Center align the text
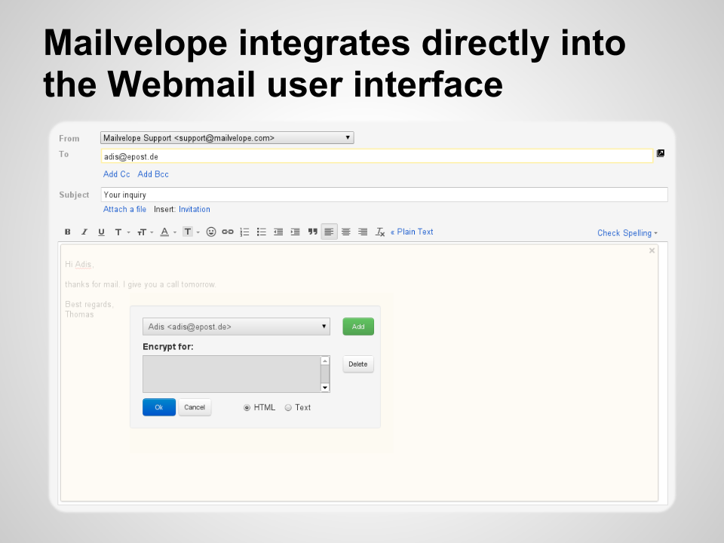Image resolution: width=724 pixels, height=543 pixels. click(346, 232)
